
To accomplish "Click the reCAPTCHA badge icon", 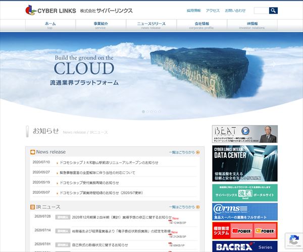I will click(x=293, y=240).
